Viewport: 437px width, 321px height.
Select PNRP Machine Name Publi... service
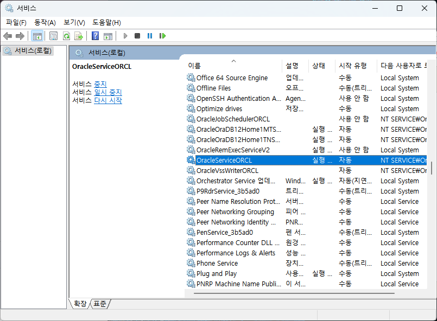click(239, 284)
